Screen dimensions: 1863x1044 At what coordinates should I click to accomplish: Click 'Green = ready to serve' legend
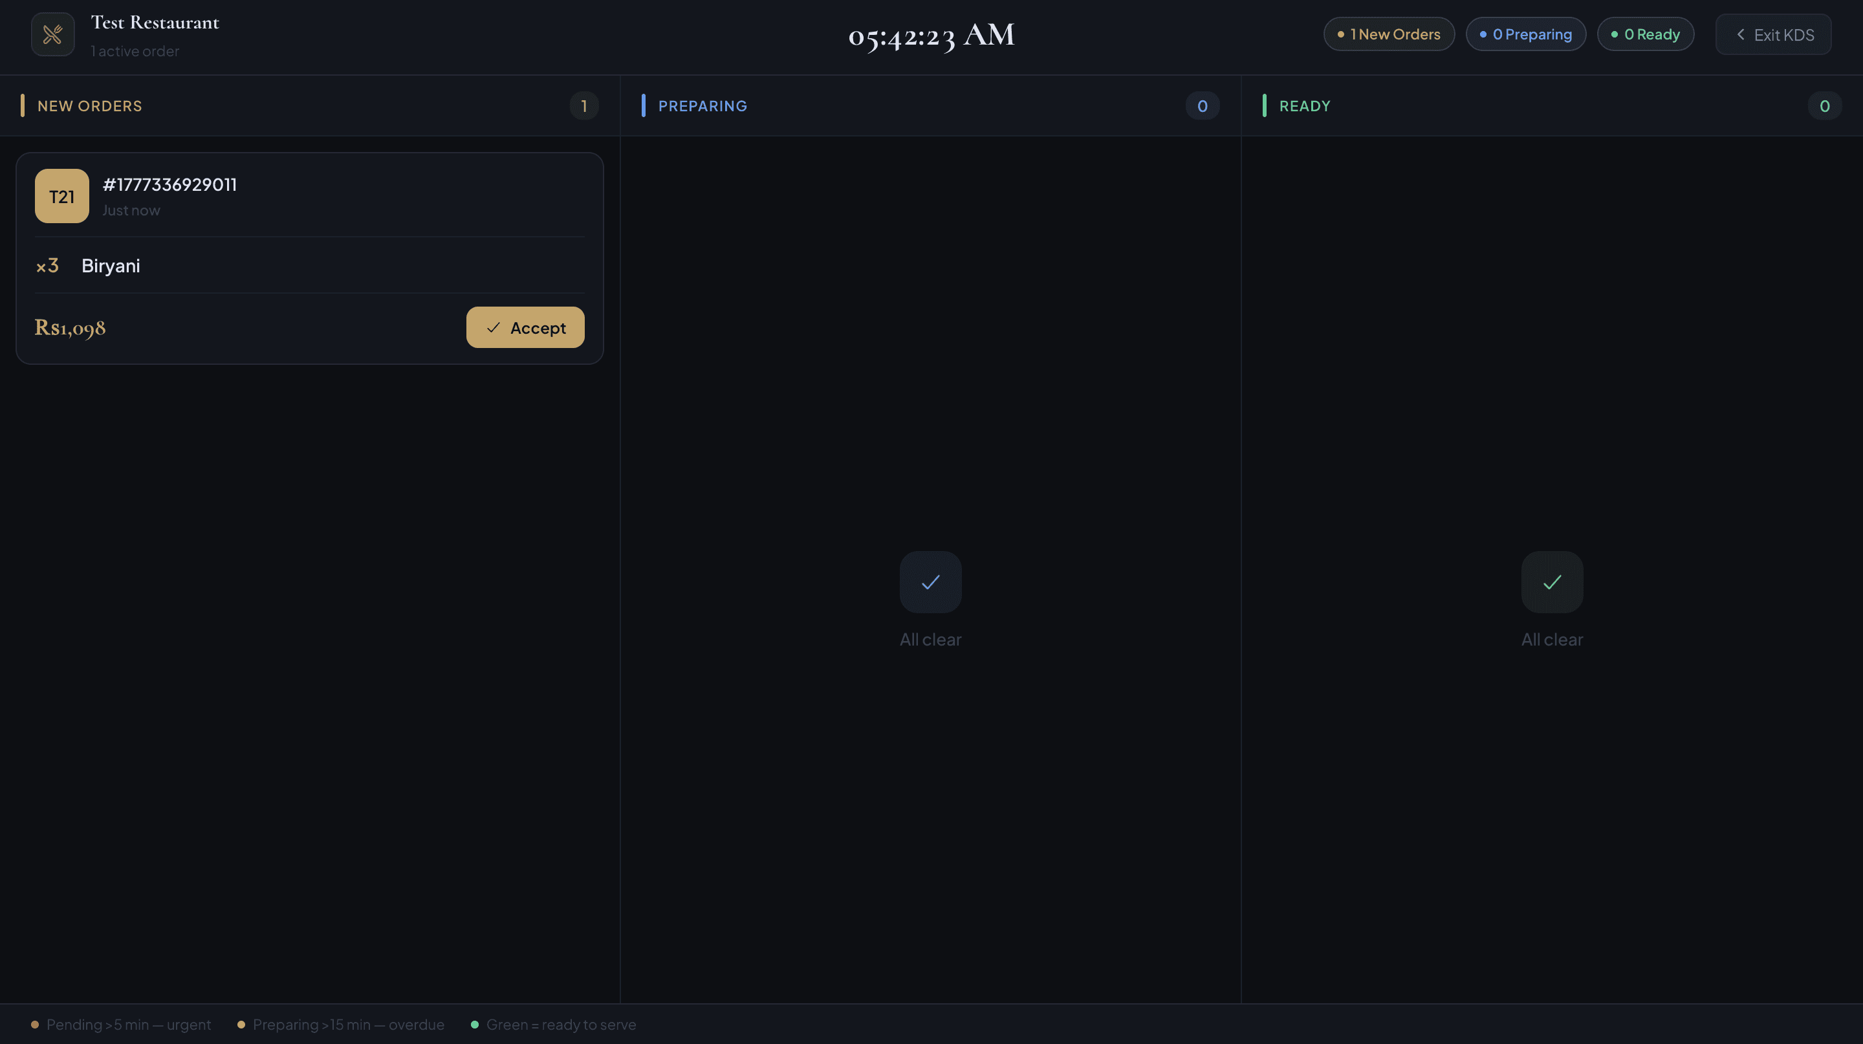point(554,1025)
